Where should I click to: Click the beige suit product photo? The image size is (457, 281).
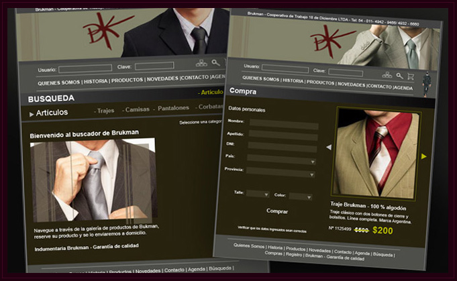(x=376, y=154)
